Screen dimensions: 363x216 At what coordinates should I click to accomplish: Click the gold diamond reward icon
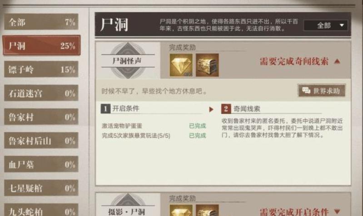click(x=181, y=65)
